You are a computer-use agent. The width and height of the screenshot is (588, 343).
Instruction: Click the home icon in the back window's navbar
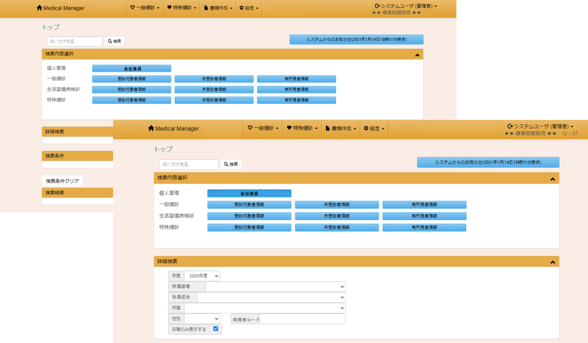(x=40, y=8)
